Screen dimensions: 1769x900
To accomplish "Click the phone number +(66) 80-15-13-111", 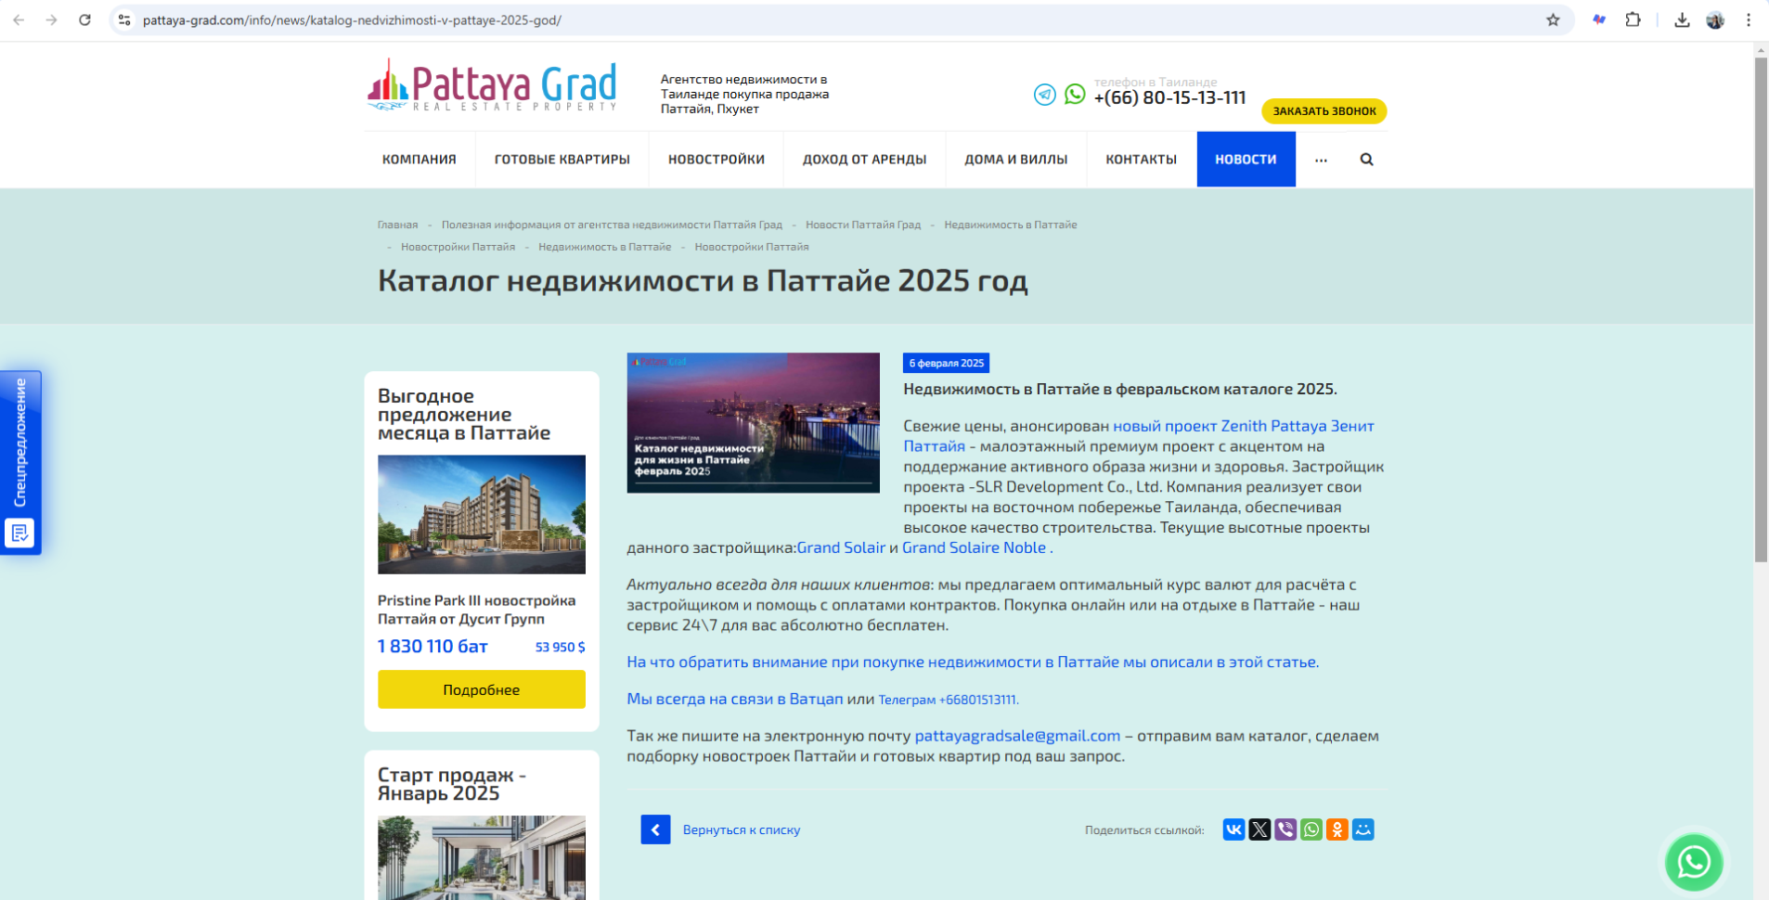I will 1169,97.
